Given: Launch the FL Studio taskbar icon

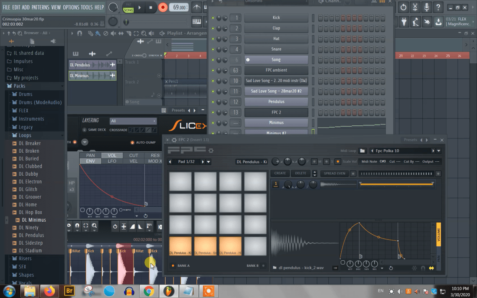Looking at the screenshot, I should click(169, 291).
